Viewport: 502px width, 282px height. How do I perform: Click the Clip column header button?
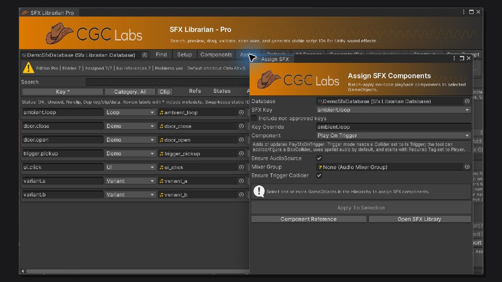tap(164, 91)
